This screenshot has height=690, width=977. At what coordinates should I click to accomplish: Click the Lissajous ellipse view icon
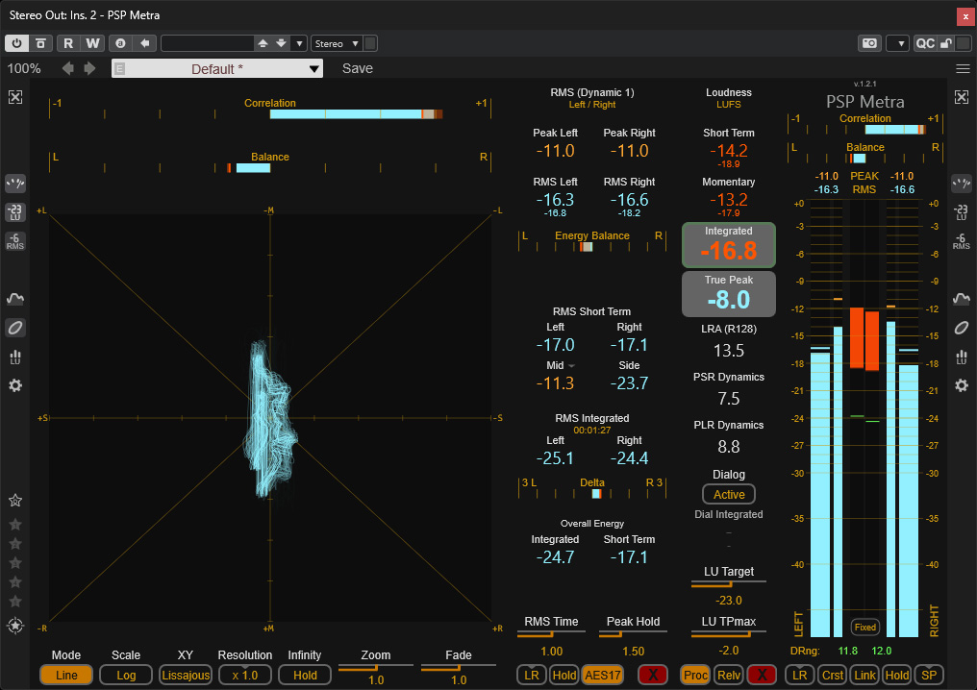(15, 328)
